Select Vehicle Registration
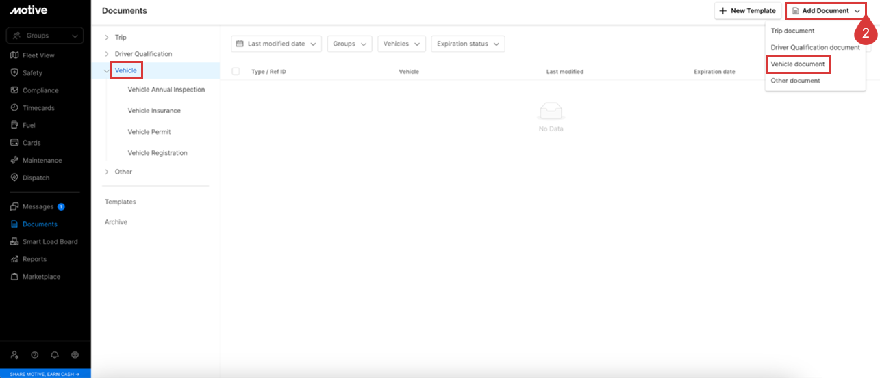Screen dimensions: 880x378 click(x=158, y=153)
